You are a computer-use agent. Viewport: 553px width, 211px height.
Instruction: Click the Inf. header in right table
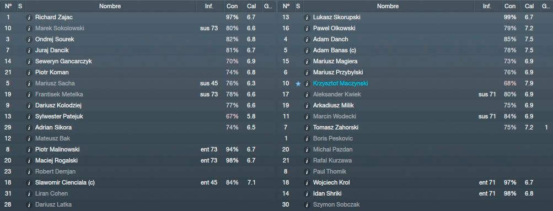(487, 6)
